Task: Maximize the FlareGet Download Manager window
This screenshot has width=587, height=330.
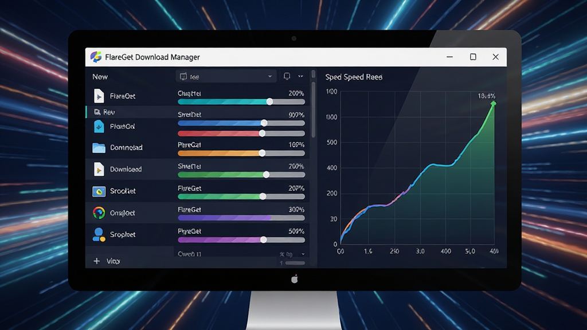Action: pos(473,57)
